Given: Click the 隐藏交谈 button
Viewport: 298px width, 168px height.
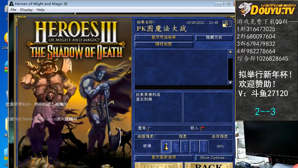Looking at the screenshot, I should (214, 38).
